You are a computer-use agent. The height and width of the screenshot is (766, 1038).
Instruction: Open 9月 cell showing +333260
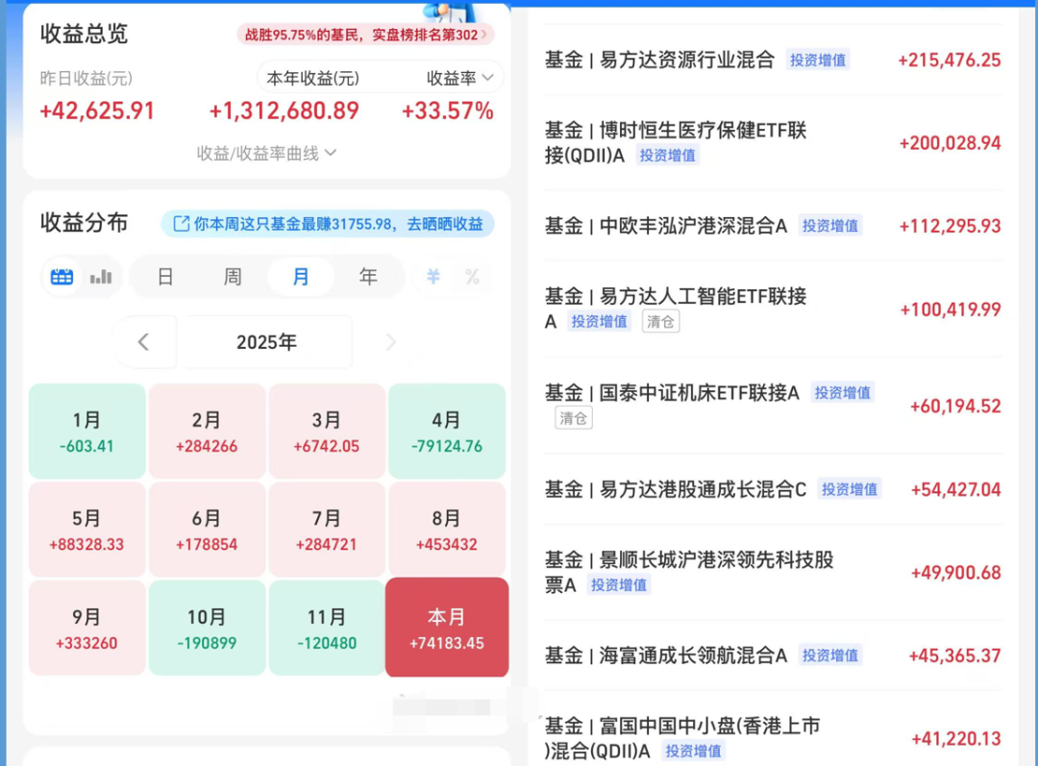[86, 628]
